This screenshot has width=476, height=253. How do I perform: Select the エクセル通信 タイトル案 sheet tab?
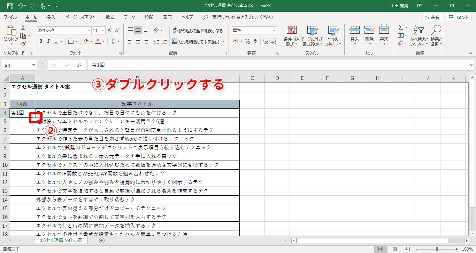61,240
